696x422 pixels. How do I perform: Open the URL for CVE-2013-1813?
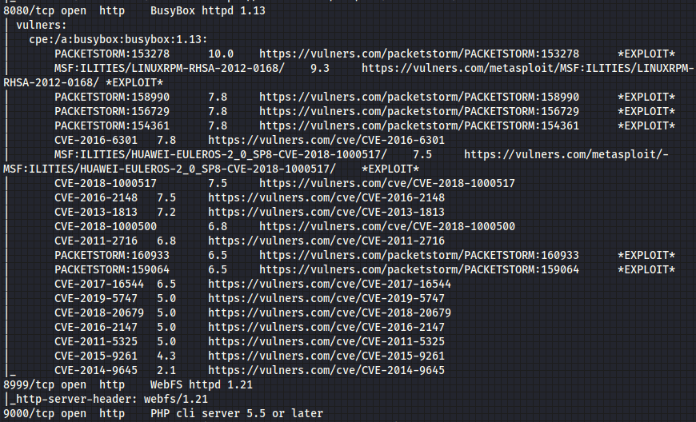coord(326,212)
